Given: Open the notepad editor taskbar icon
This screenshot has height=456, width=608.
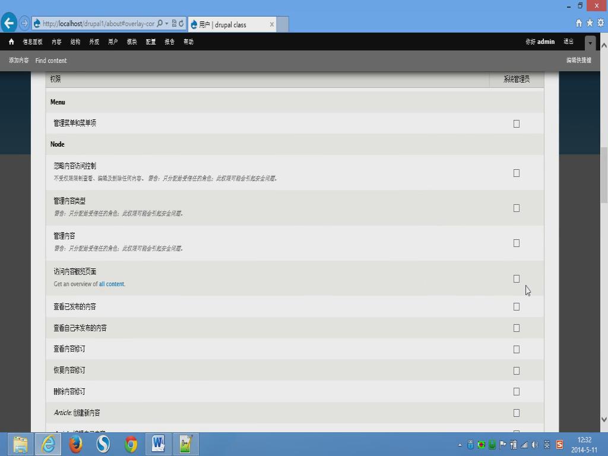Looking at the screenshot, I should 186,444.
